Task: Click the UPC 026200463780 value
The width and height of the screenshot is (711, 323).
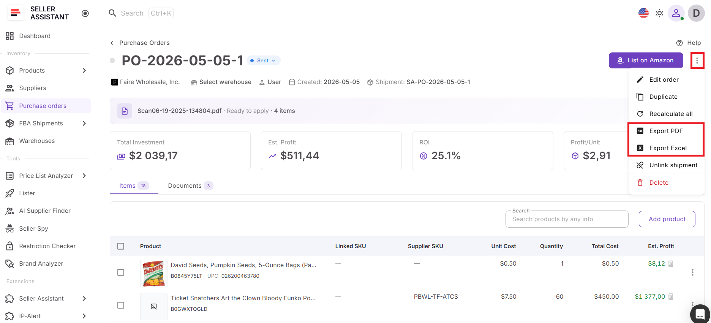Action: [240, 276]
